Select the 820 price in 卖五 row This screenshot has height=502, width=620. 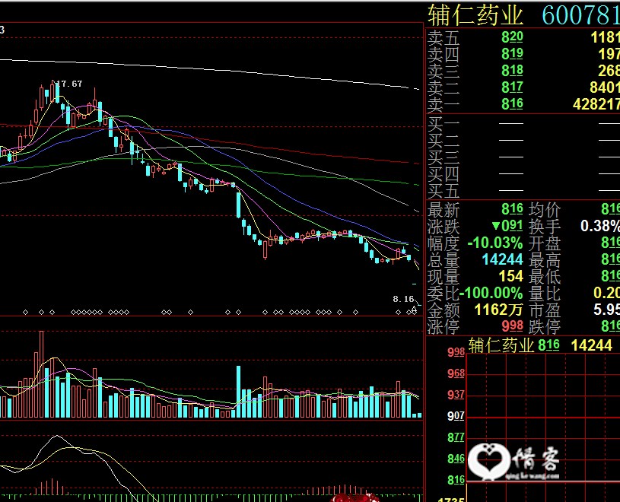click(512, 37)
